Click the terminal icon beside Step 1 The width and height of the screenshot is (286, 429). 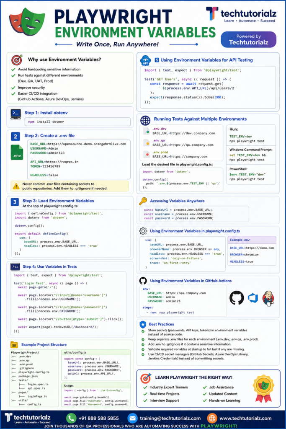[x=15, y=114]
